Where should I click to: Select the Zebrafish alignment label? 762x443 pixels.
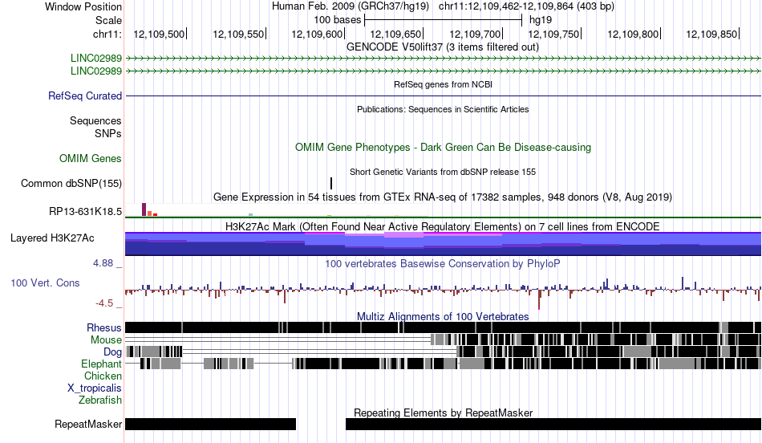pos(100,400)
